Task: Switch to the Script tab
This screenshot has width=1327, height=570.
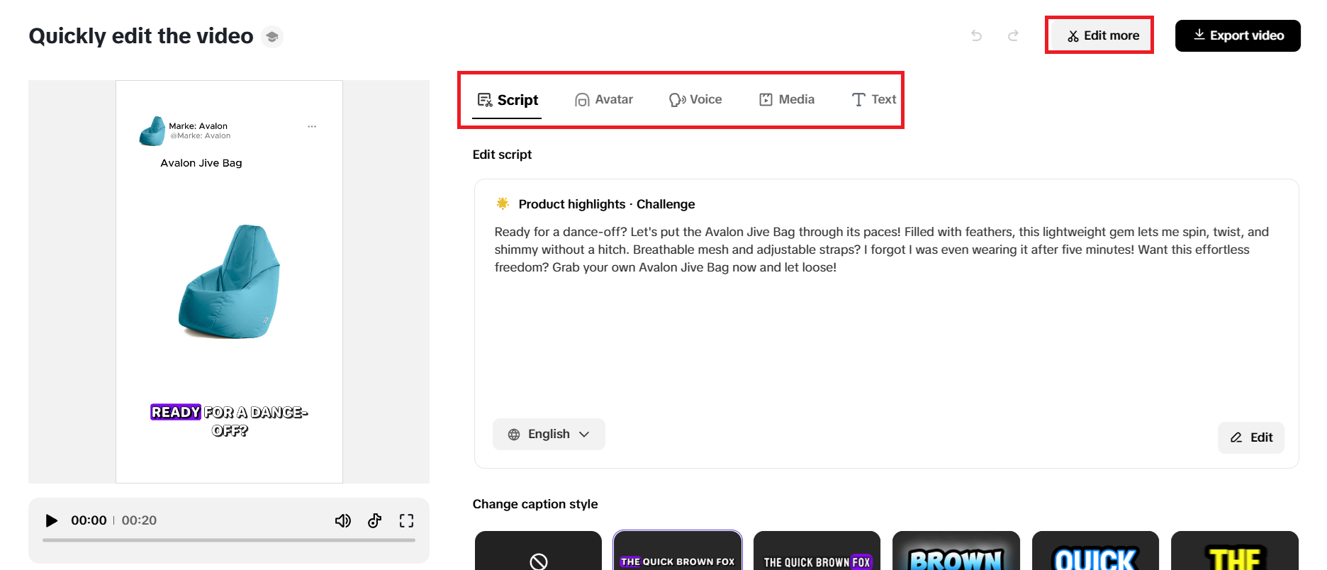Action: pos(508,100)
